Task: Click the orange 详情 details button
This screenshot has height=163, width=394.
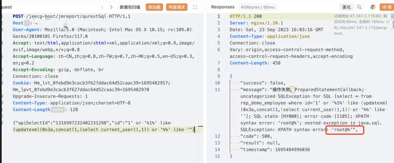Action: [387, 7]
